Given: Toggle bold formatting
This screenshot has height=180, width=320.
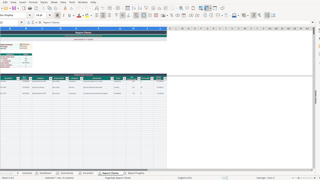Looking at the screenshot, I should pyautogui.click(x=57, y=15).
